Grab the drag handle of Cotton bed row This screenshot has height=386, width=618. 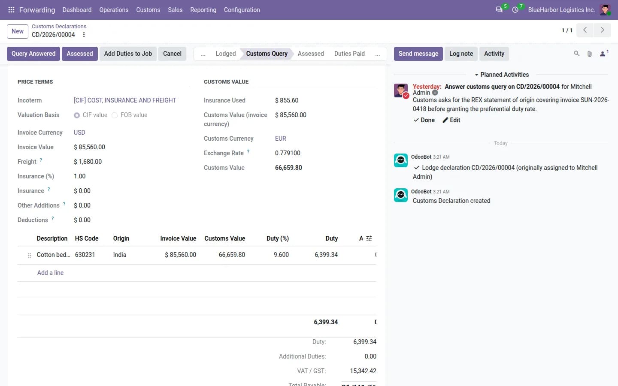pos(29,255)
